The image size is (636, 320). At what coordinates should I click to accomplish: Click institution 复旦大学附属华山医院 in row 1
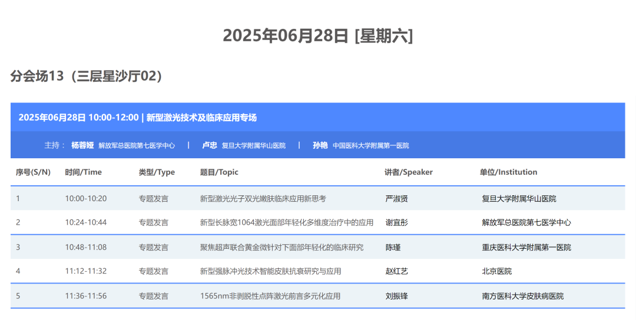519,198
